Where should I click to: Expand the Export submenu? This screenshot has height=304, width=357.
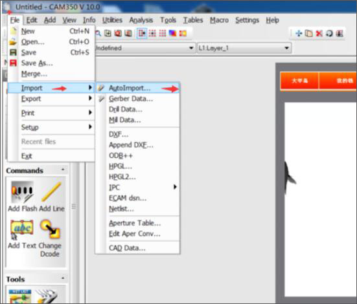coord(51,99)
